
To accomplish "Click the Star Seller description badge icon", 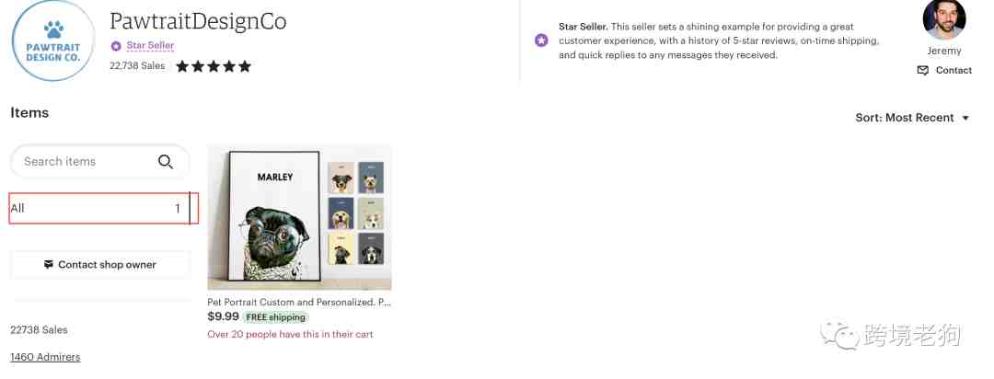I will [541, 40].
